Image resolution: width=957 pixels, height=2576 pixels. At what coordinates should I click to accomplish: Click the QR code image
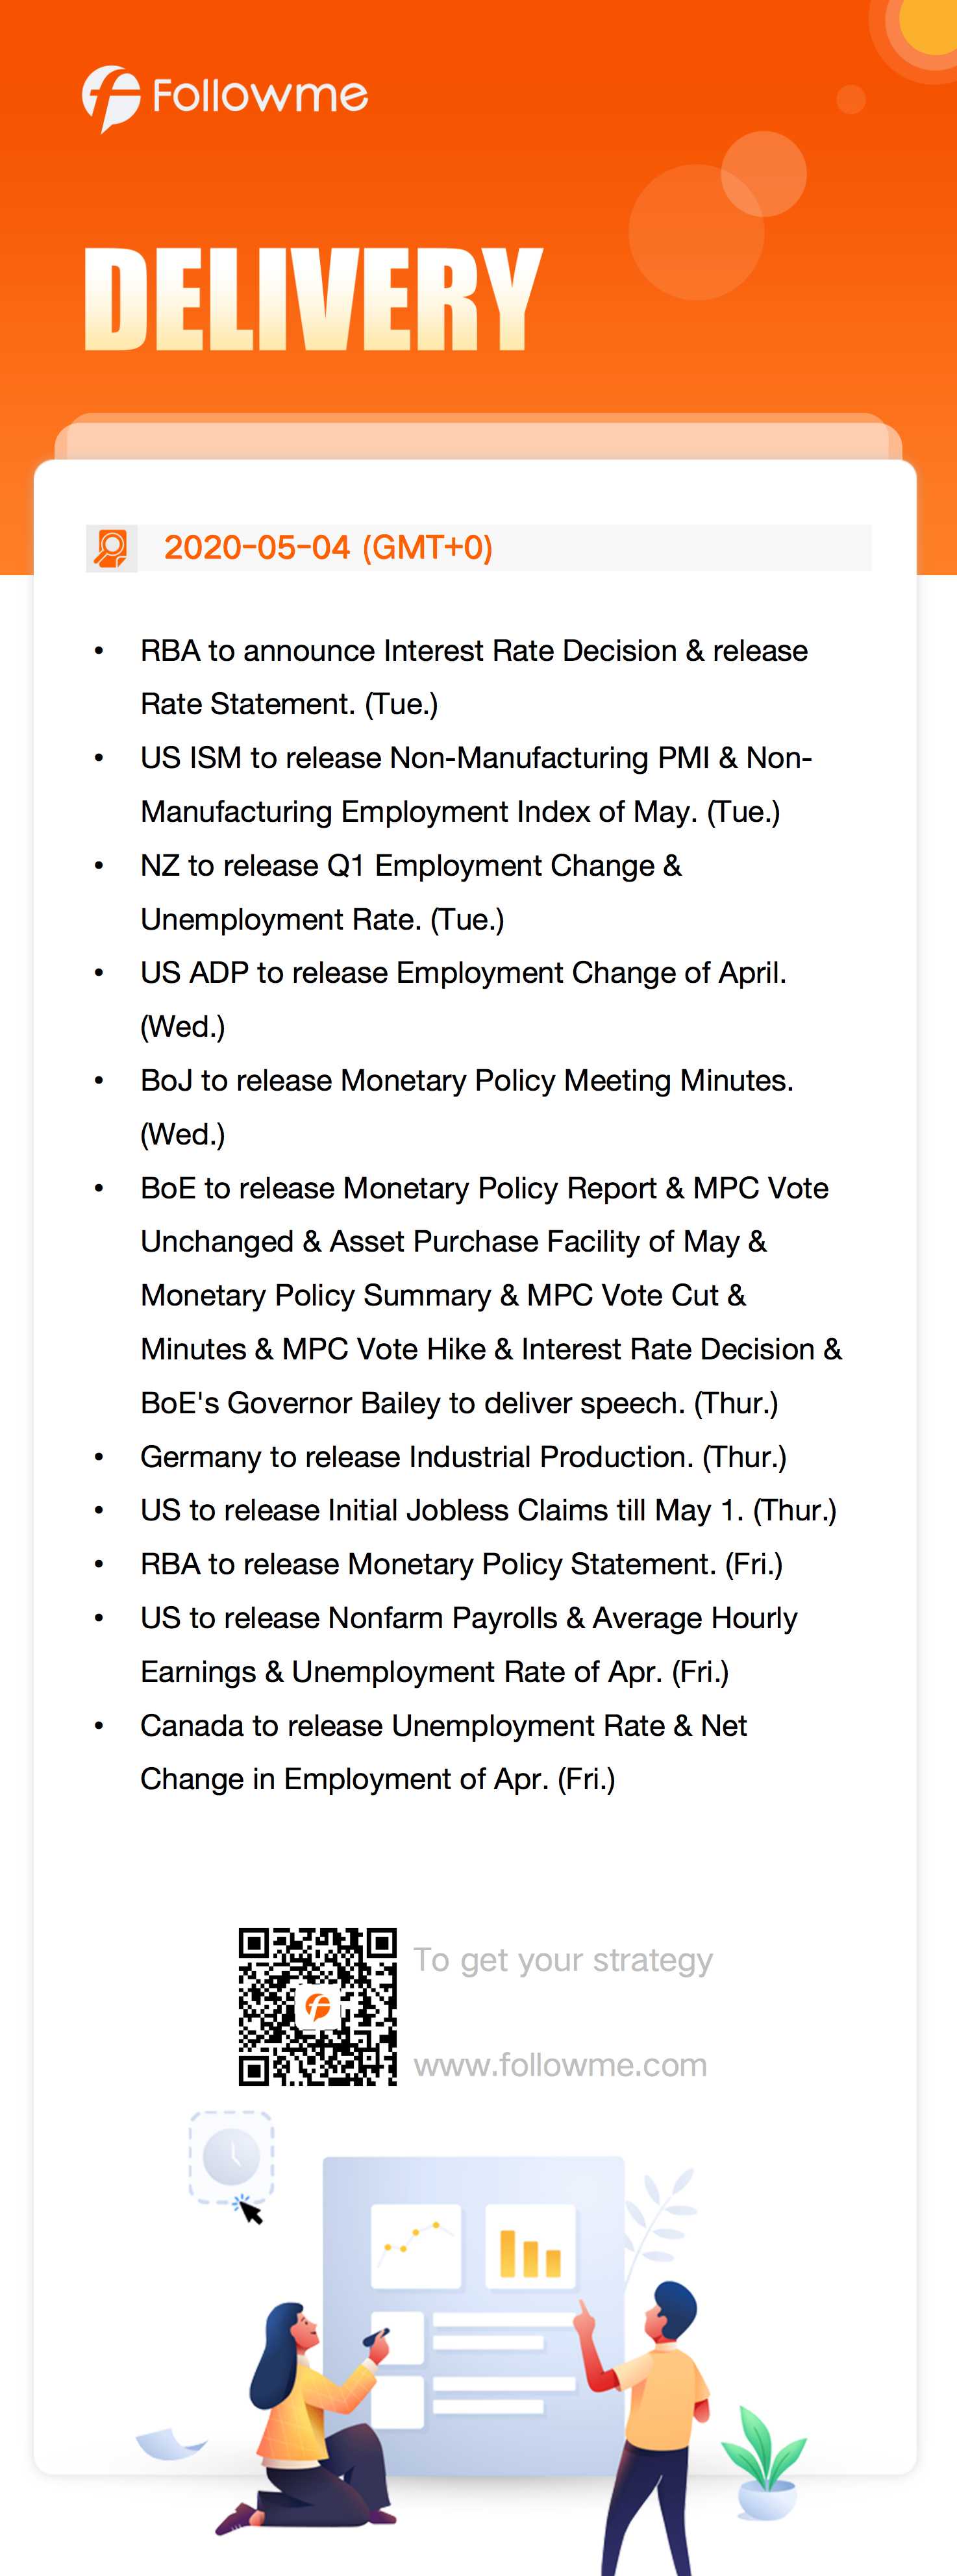[318, 2007]
